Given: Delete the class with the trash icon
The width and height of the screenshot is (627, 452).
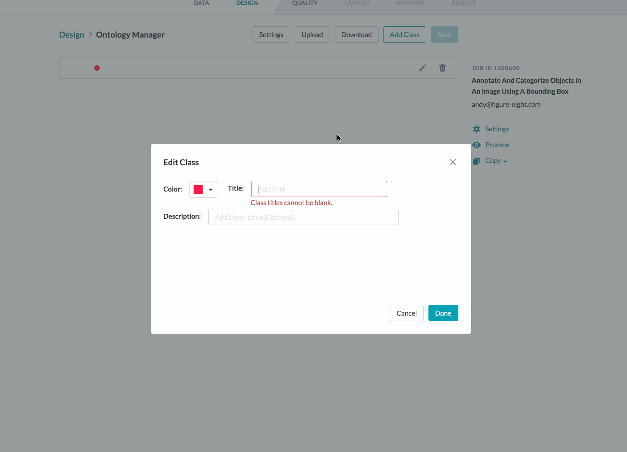Looking at the screenshot, I should click(x=442, y=68).
